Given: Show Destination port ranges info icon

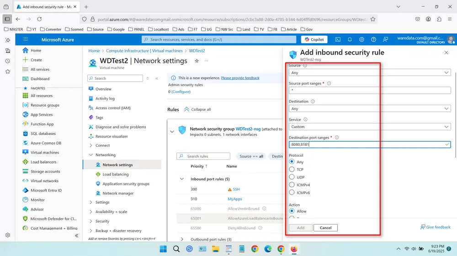Looking at the screenshot, I should 337,138.
